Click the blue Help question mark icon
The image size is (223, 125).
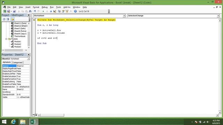[75, 11]
